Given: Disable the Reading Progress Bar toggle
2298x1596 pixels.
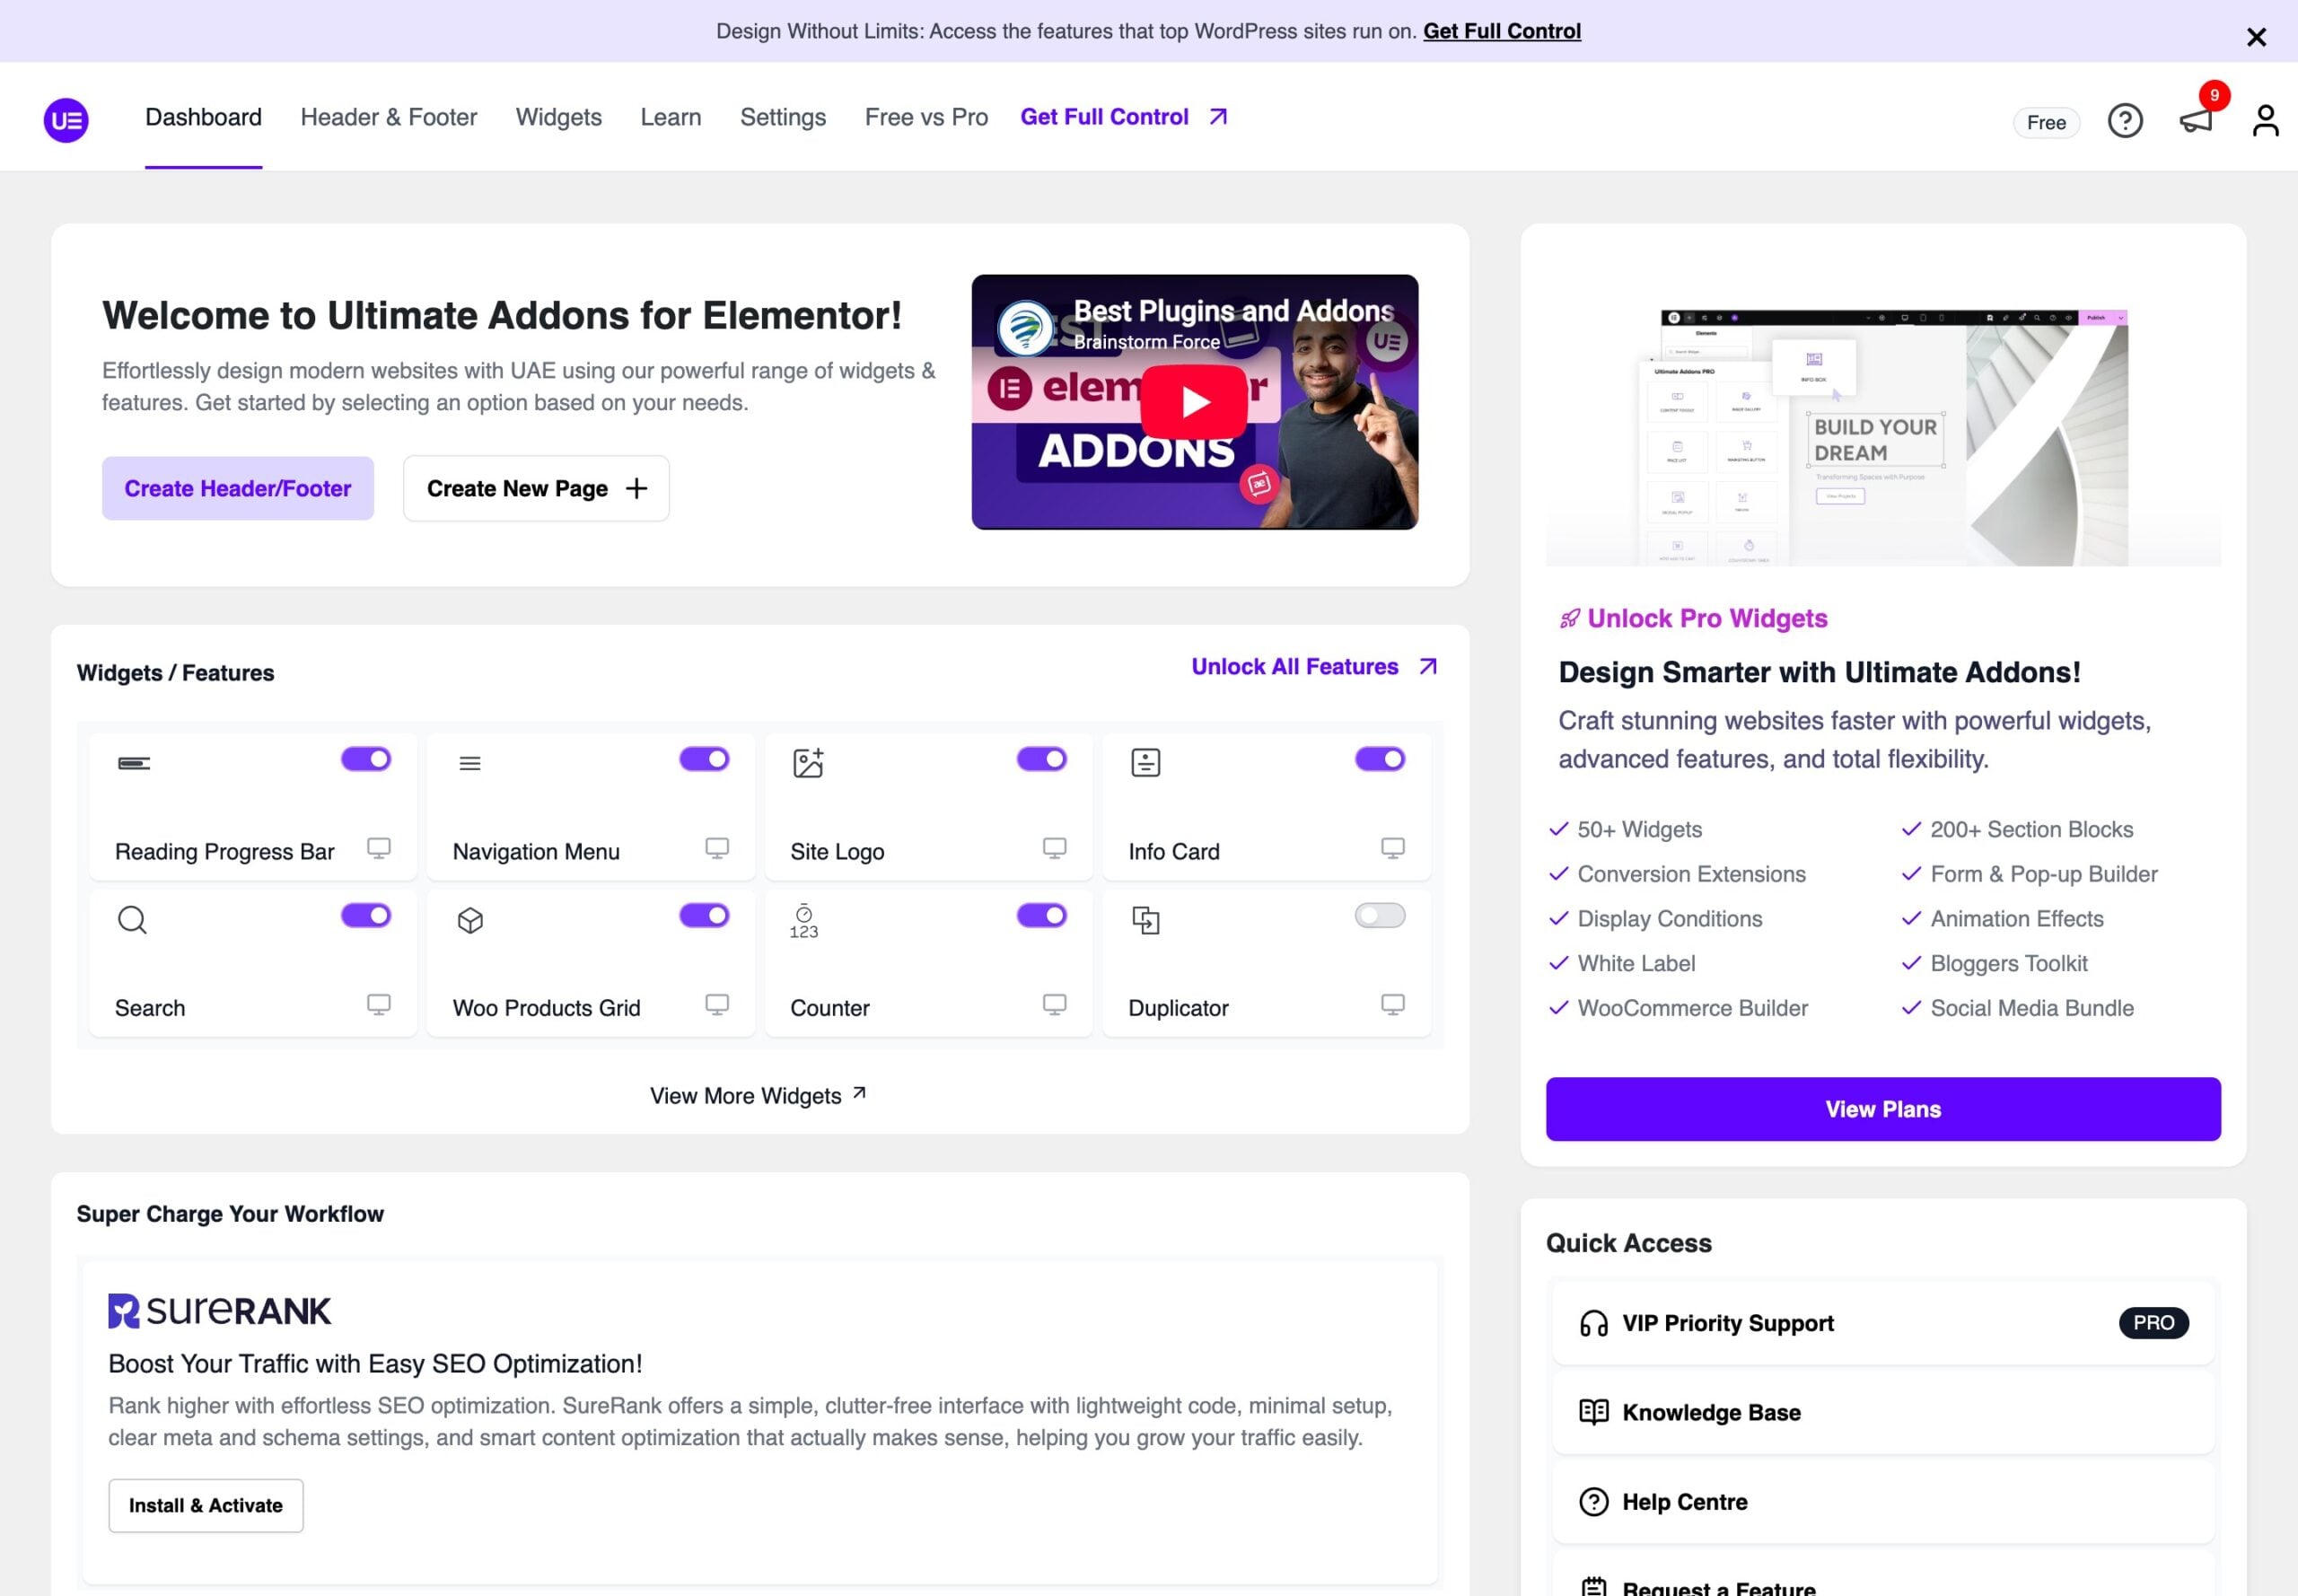Looking at the screenshot, I should point(366,759).
